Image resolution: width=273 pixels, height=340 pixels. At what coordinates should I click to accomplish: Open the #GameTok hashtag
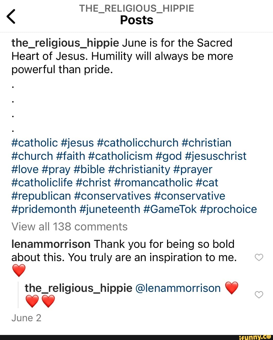click(x=170, y=209)
